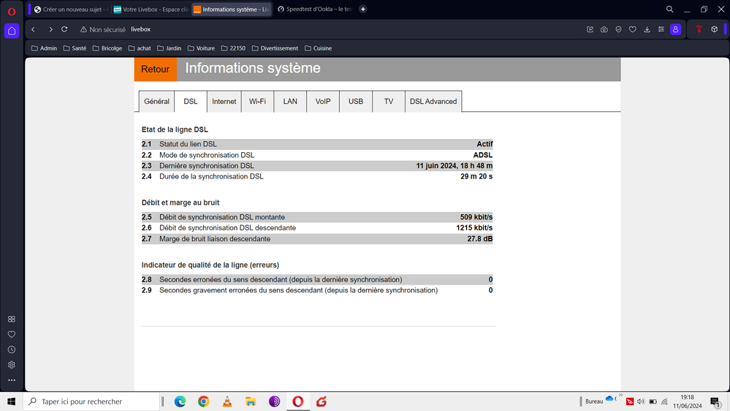The image size is (730, 411).
Task: Open a new tab with plus button
Action: pos(363,10)
